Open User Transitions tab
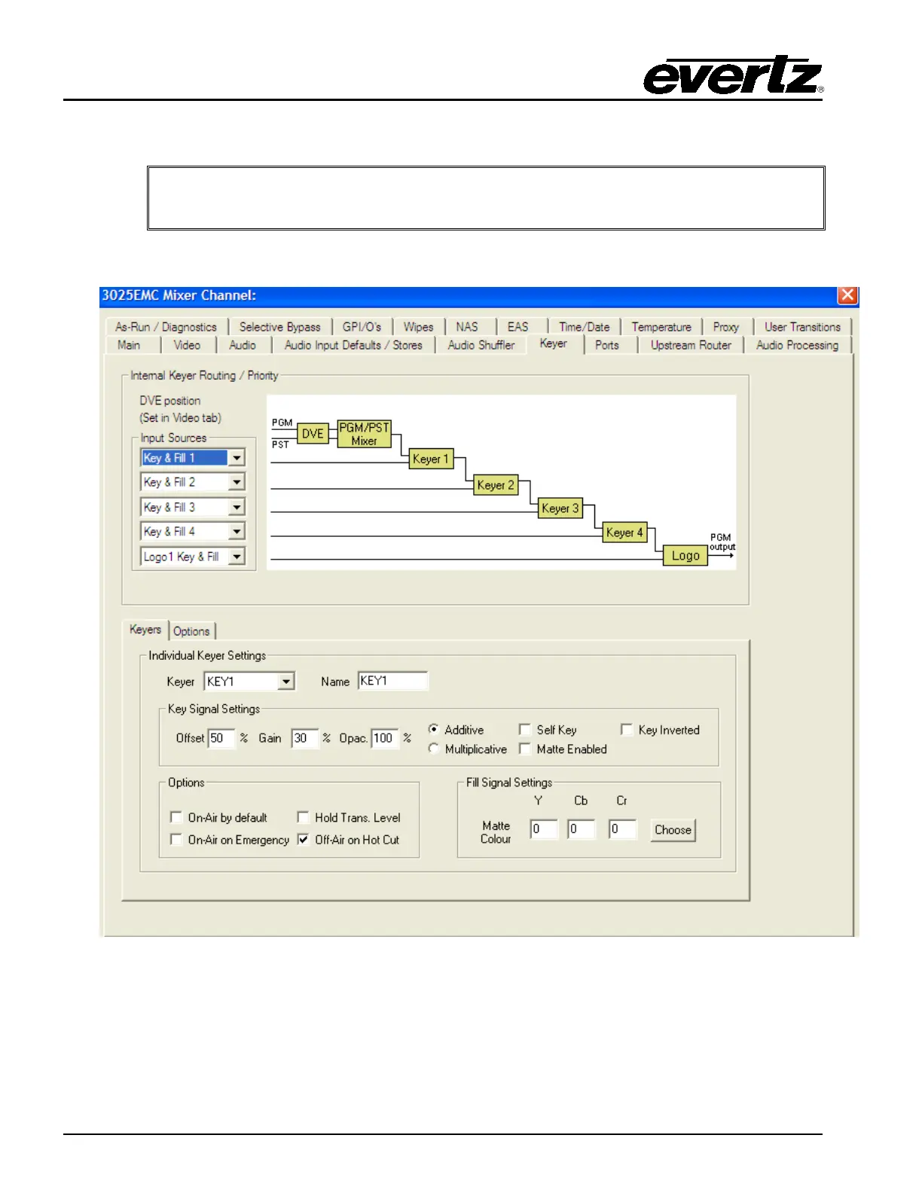Viewport: 922px width, 1193px height. [x=802, y=327]
